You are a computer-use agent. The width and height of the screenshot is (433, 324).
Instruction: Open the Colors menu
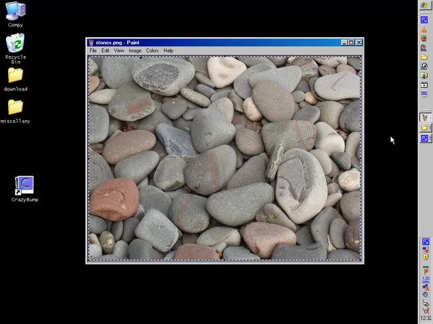pos(153,51)
